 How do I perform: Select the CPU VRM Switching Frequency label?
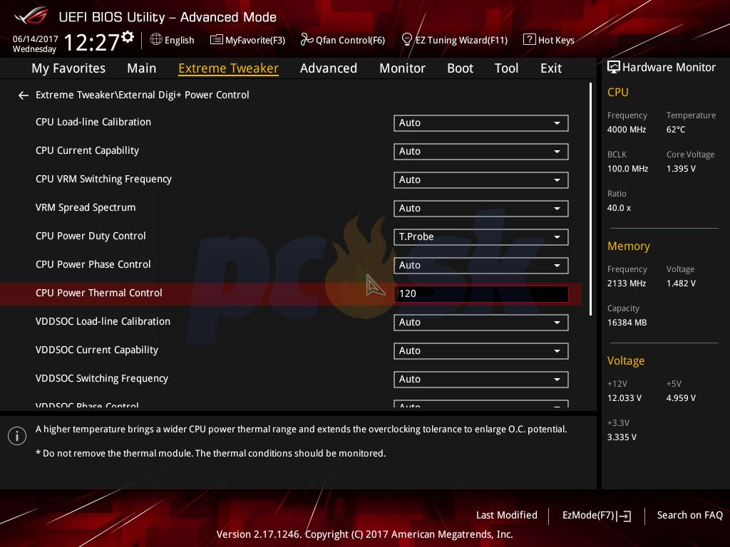tap(103, 179)
